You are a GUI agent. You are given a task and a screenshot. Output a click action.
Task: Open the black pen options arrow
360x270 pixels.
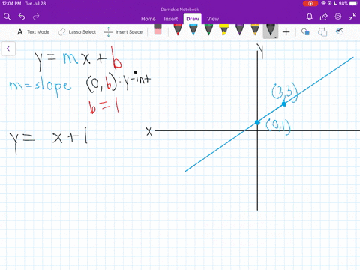(x=275, y=37)
